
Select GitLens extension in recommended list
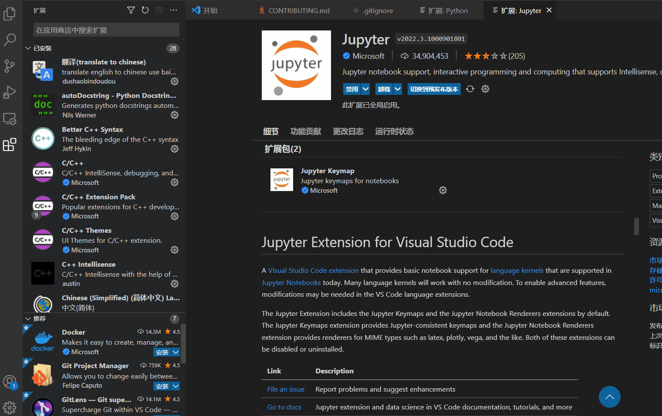[x=105, y=405]
